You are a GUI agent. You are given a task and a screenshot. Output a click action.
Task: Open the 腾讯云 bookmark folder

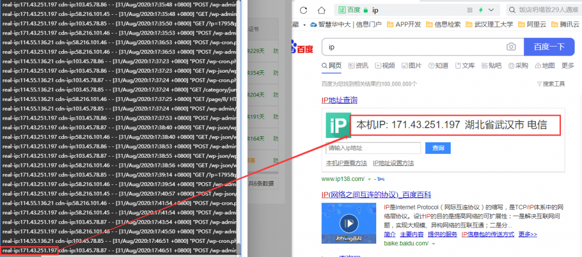[x=565, y=24]
